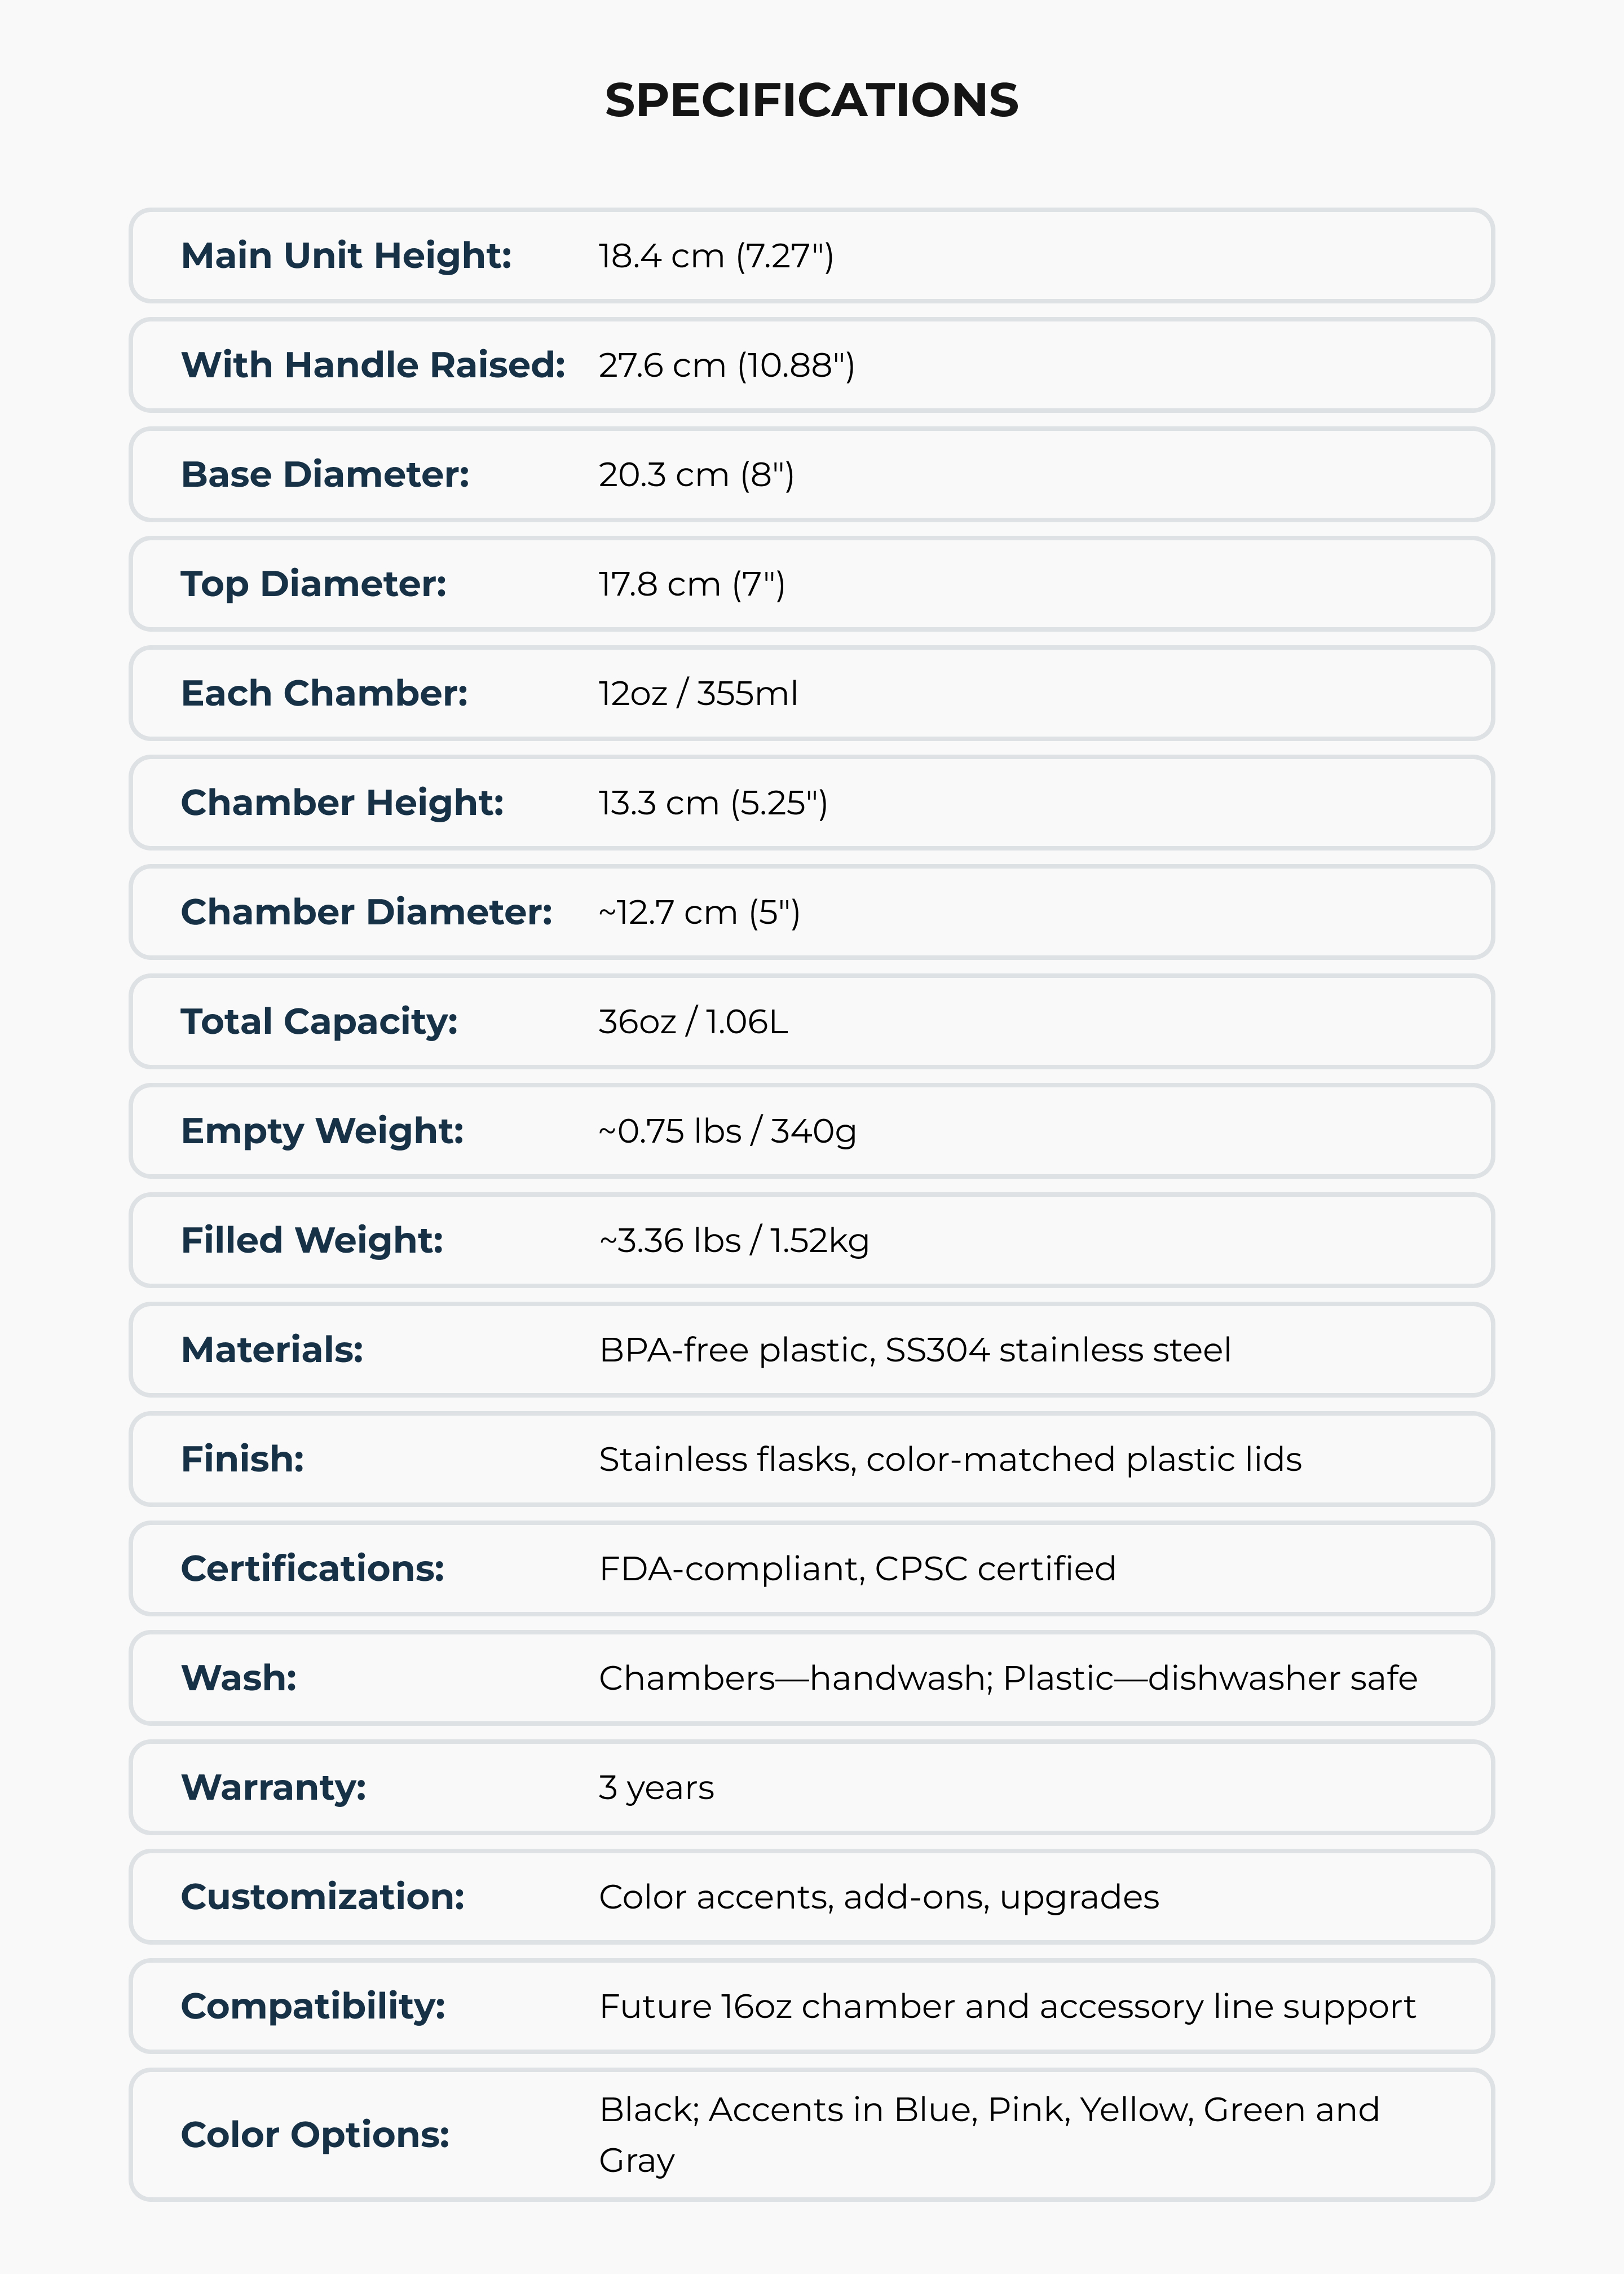This screenshot has height=2274, width=1624.
Task: Click the Base Diameter 20.3 cm value
Action: 696,475
